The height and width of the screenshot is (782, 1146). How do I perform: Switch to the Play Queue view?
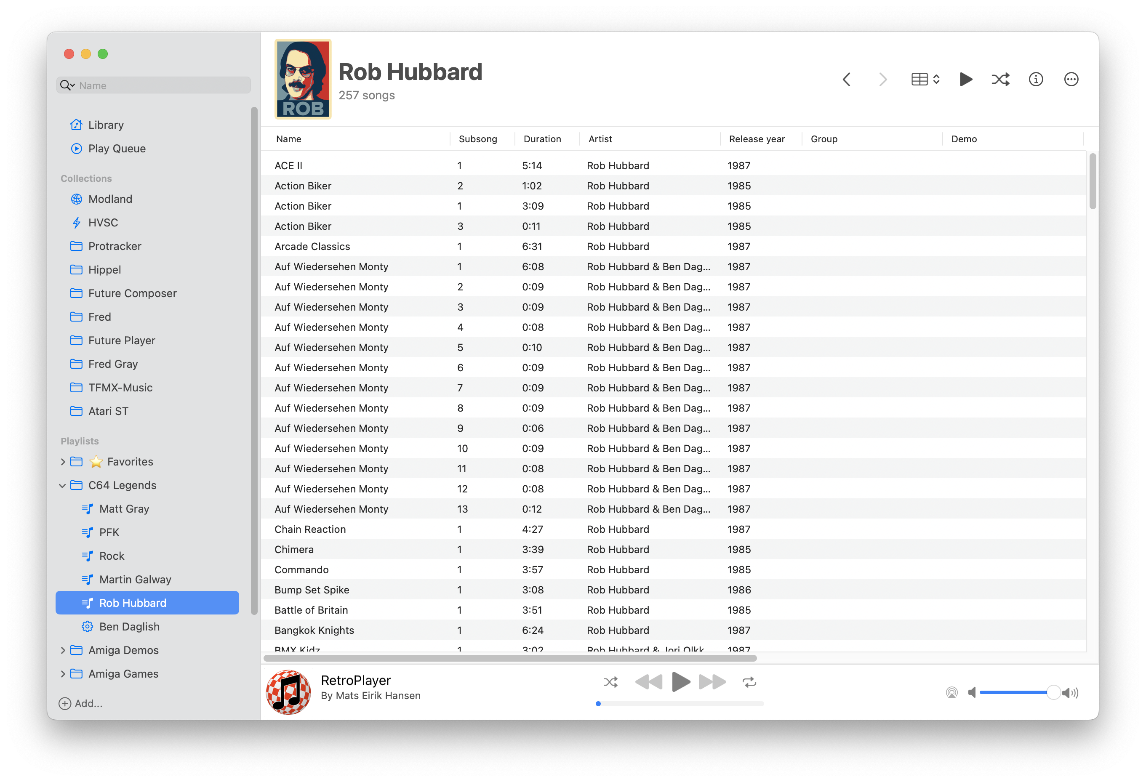point(117,149)
